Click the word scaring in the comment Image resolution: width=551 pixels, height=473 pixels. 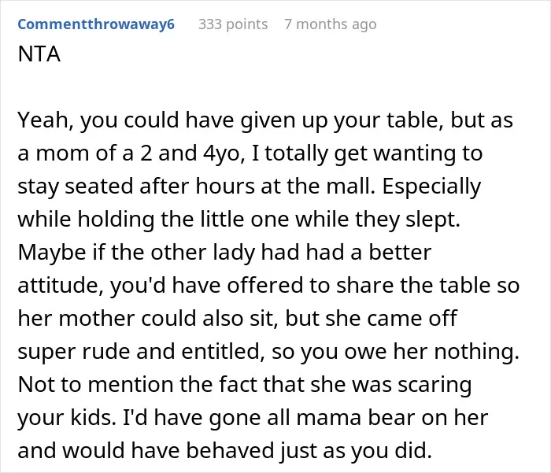(x=435, y=386)
